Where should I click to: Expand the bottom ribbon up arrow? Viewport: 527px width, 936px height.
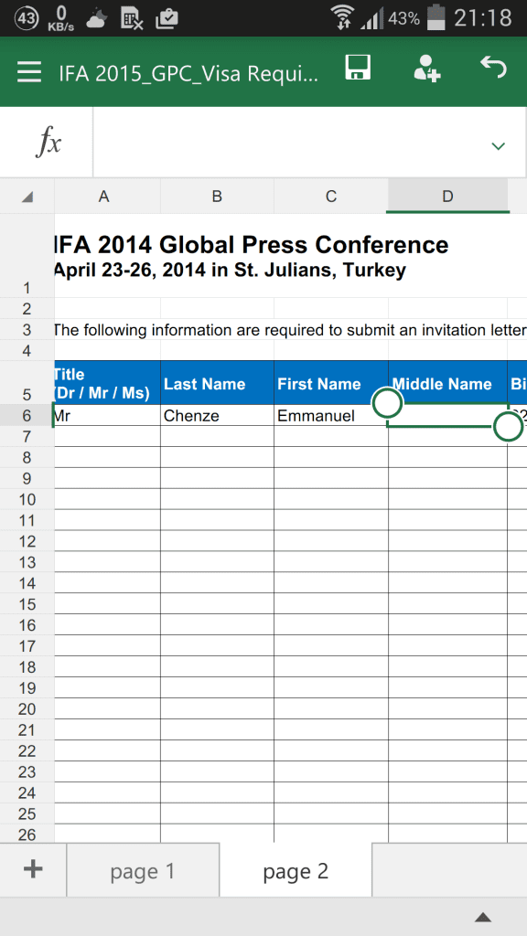point(483,917)
